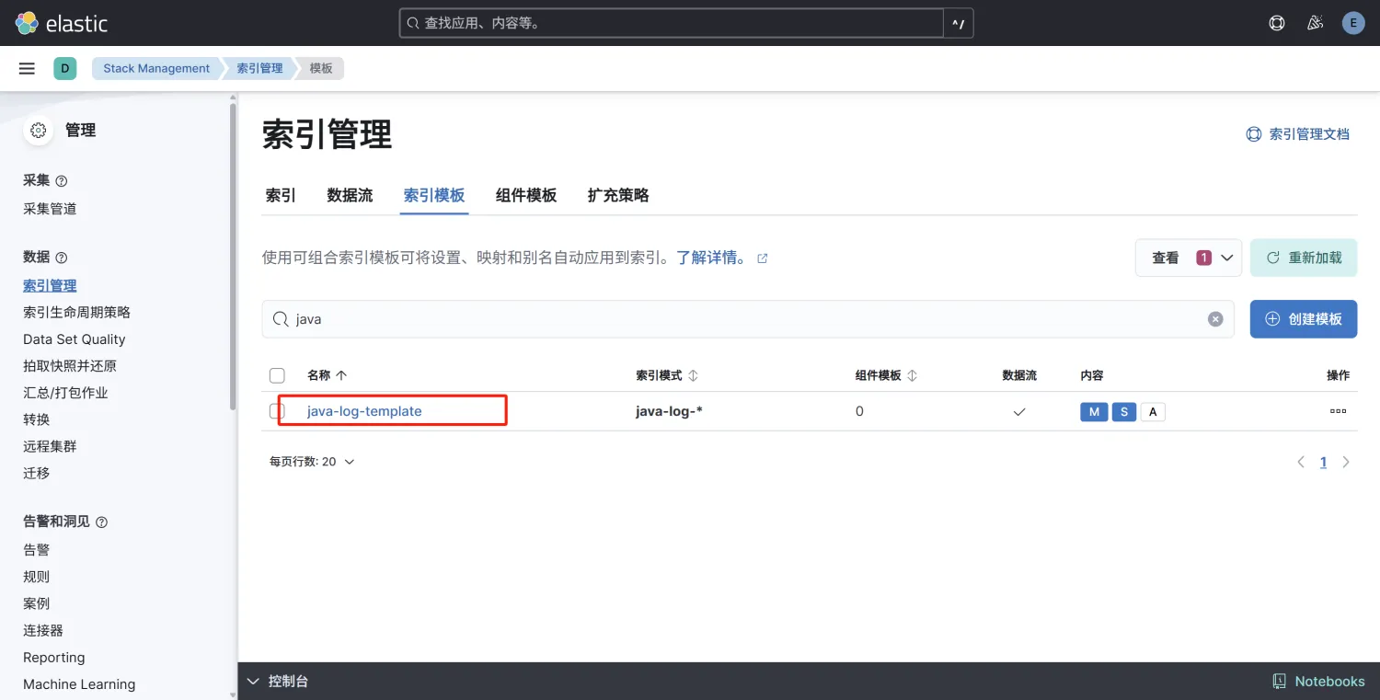Click the green D space avatar
The height and width of the screenshot is (700, 1380).
(64, 68)
